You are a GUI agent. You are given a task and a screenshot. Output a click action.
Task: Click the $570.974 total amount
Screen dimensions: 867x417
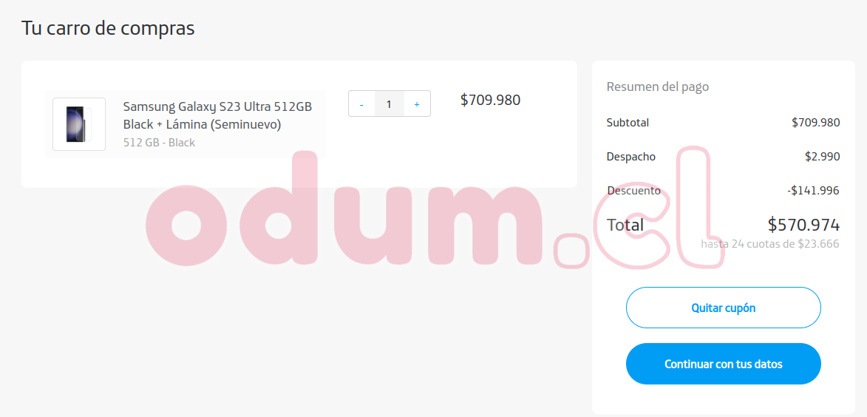pyautogui.click(x=804, y=225)
